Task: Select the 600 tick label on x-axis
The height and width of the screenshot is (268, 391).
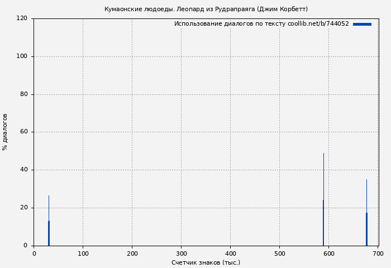Action: click(328, 253)
